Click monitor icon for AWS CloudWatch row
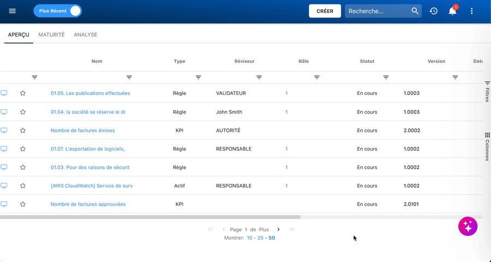The width and height of the screenshot is (491, 262). pyautogui.click(x=4, y=186)
